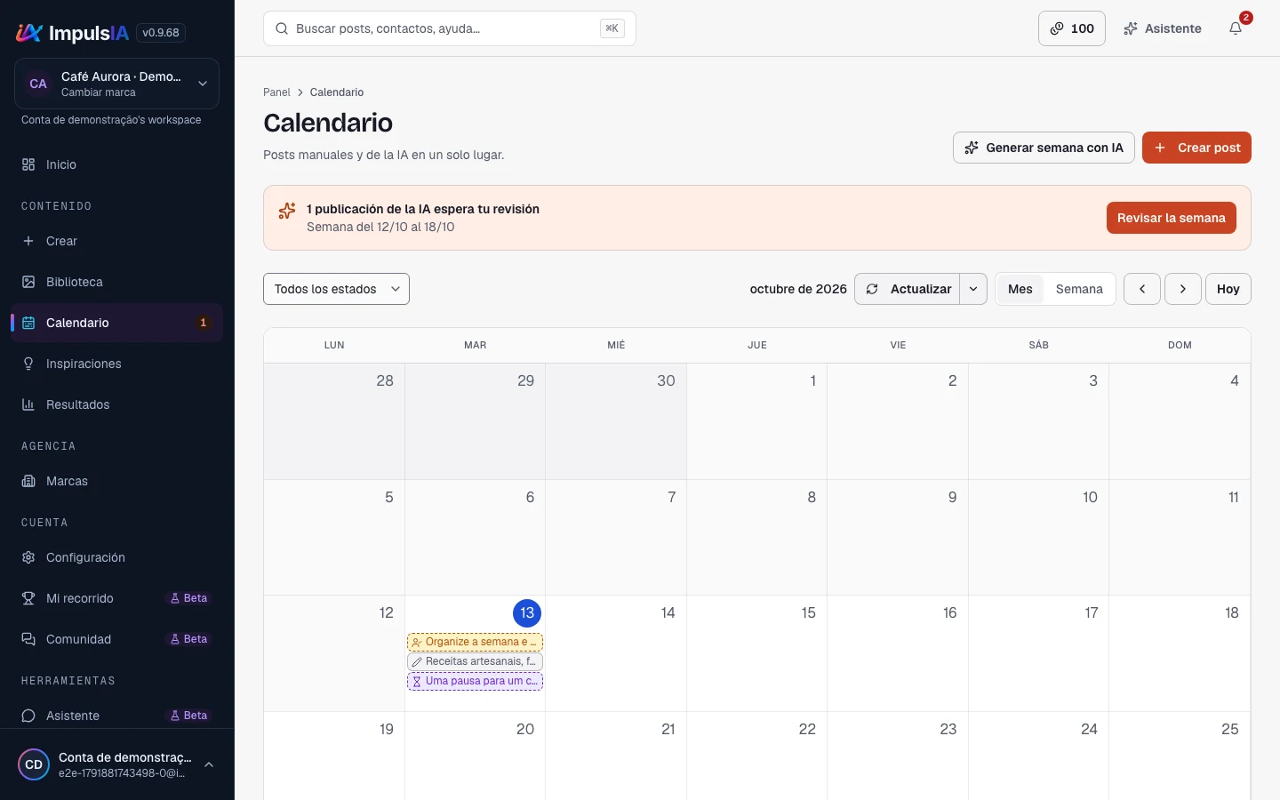1280x800 pixels.
Task: Go to previous month
Action: click(1142, 289)
